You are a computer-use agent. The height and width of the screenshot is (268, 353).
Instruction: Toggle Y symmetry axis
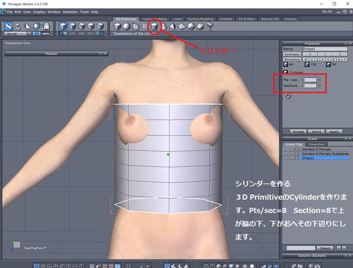(x=325, y=54)
